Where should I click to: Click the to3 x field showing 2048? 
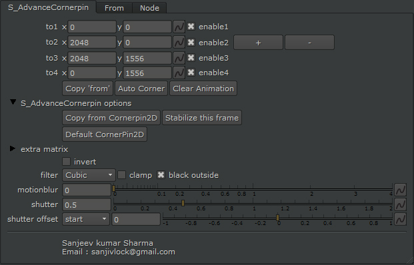coord(92,58)
